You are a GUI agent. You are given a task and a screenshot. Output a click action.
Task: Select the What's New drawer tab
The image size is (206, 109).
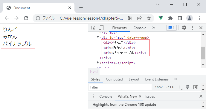[127, 97]
